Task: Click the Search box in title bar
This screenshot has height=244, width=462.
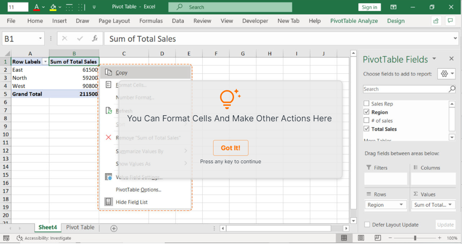Action: 230,7
